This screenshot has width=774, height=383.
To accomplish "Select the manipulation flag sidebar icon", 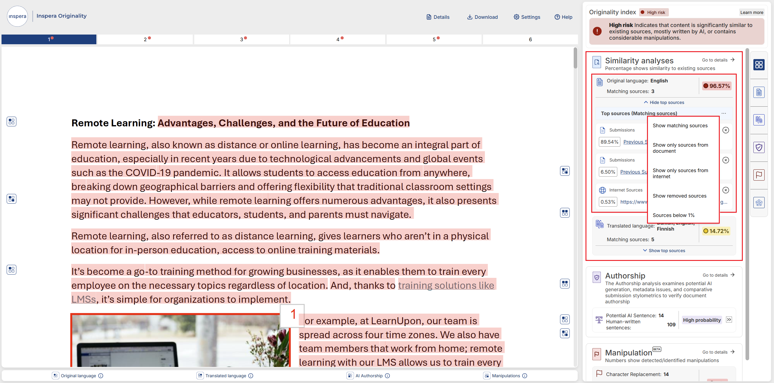I will point(759,175).
